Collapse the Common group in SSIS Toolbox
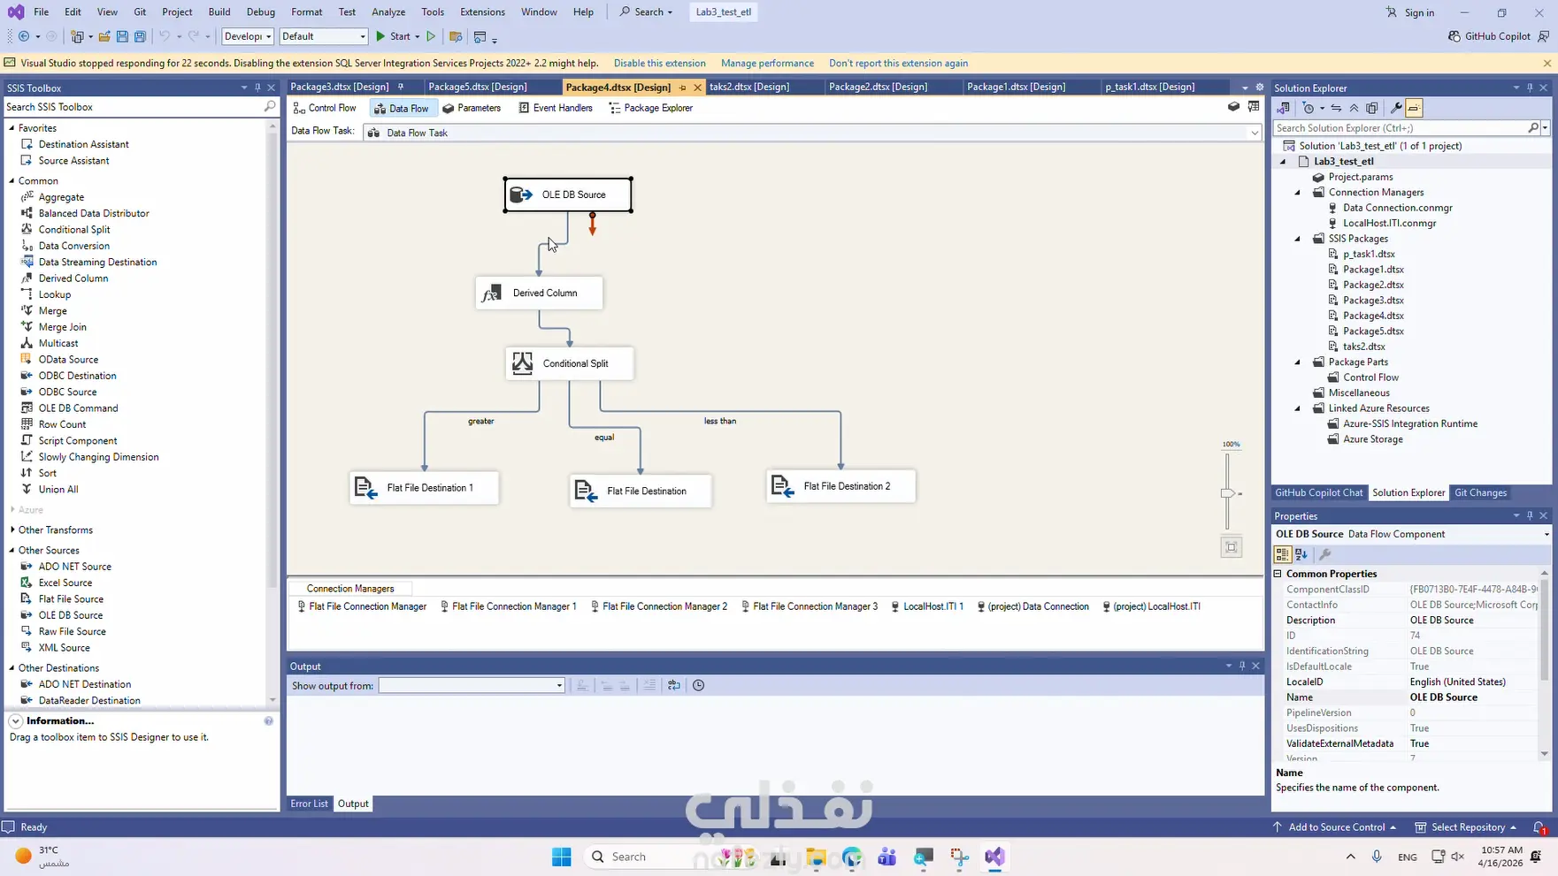Screen dimensions: 1558x876 pos(12,180)
